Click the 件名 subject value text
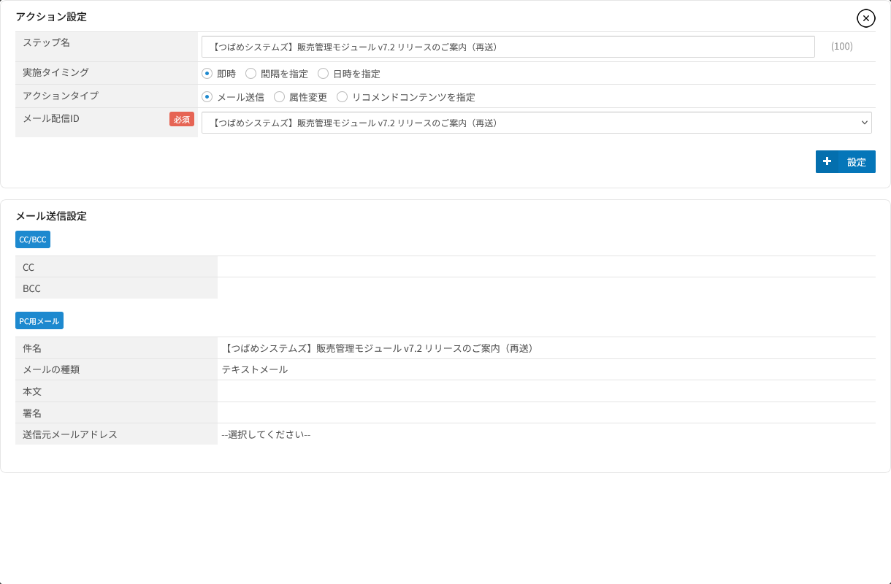The width and height of the screenshot is (891, 584). pyautogui.click(x=380, y=349)
